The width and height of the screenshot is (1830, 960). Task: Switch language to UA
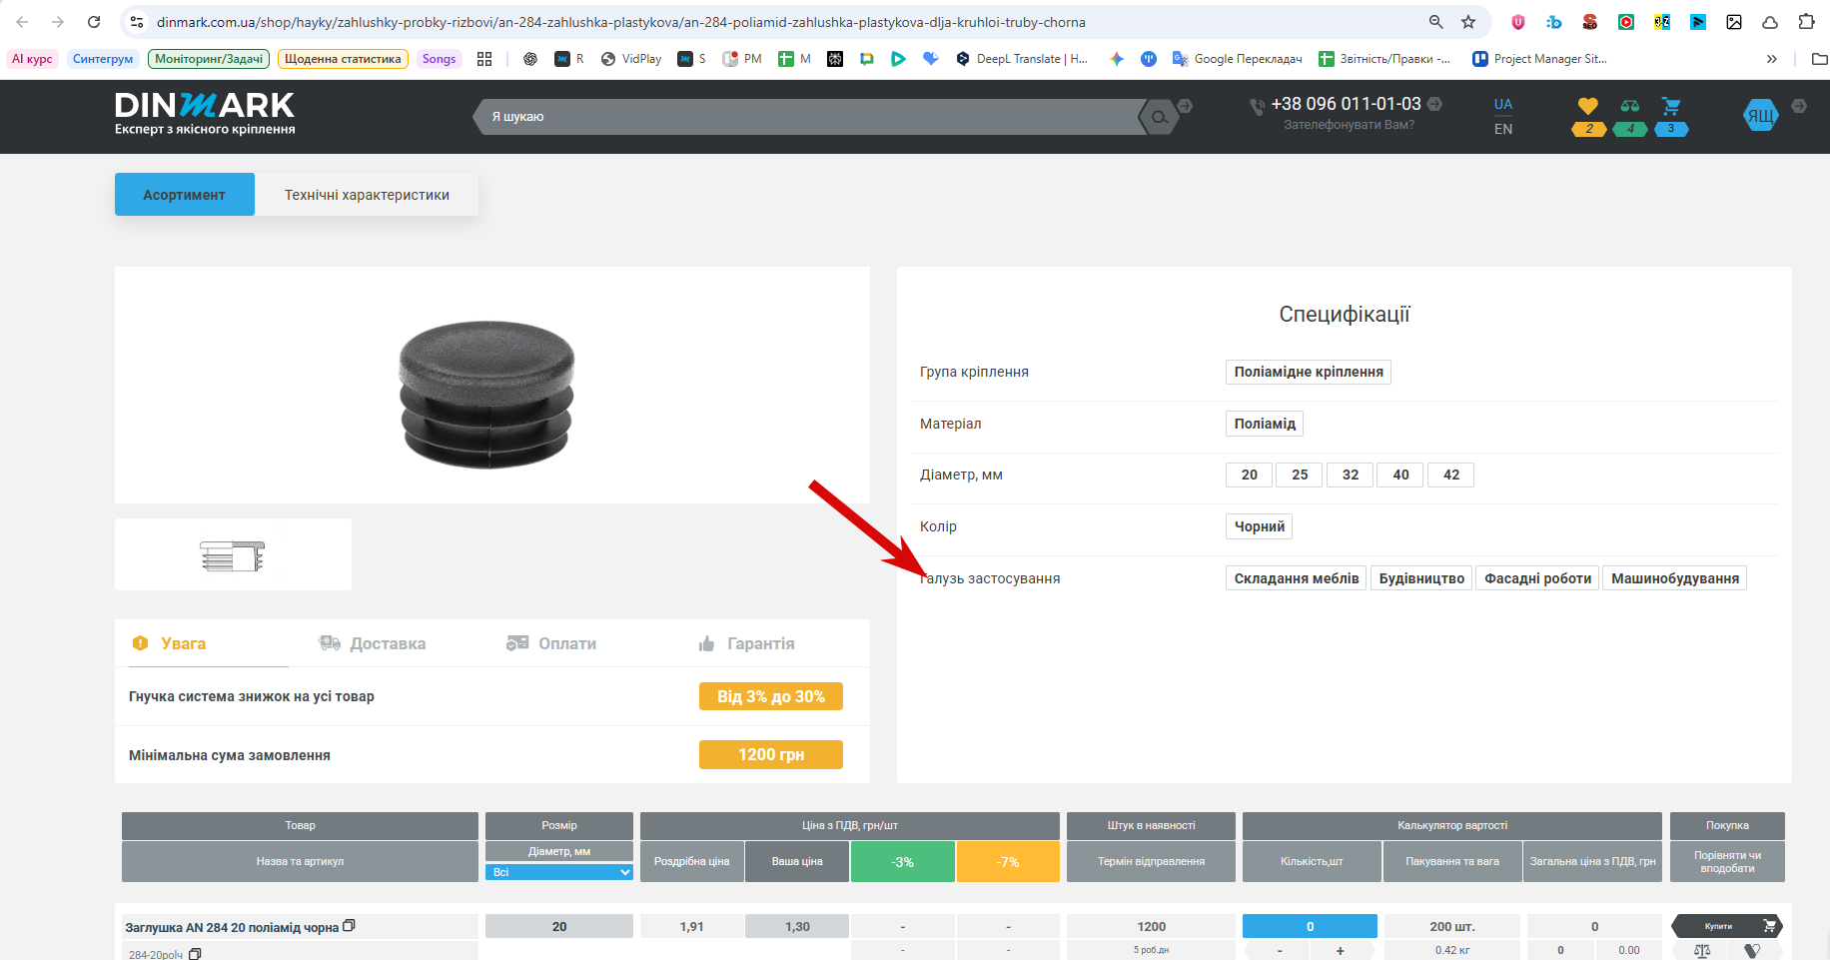(x=1503, y=104)
